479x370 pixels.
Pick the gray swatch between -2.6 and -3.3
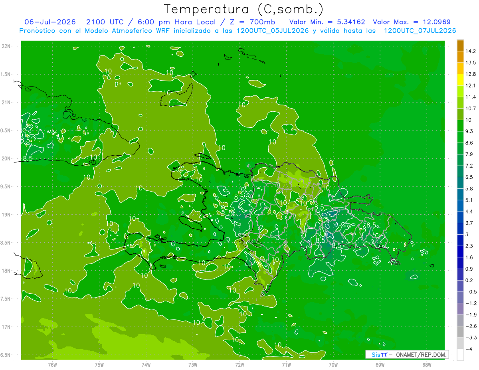(x=460, y=332)
